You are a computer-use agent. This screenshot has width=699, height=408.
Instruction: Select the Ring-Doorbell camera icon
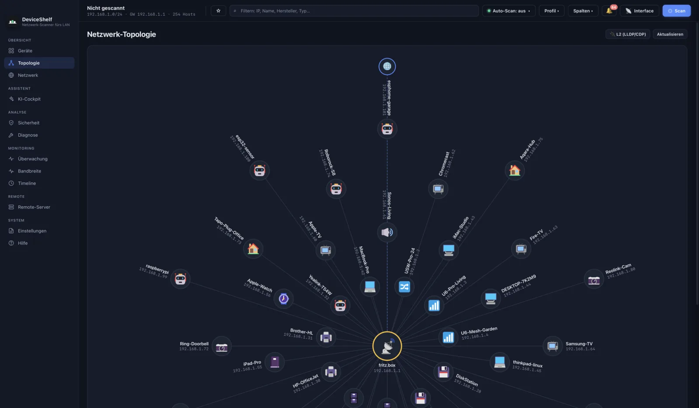[222, 346]
